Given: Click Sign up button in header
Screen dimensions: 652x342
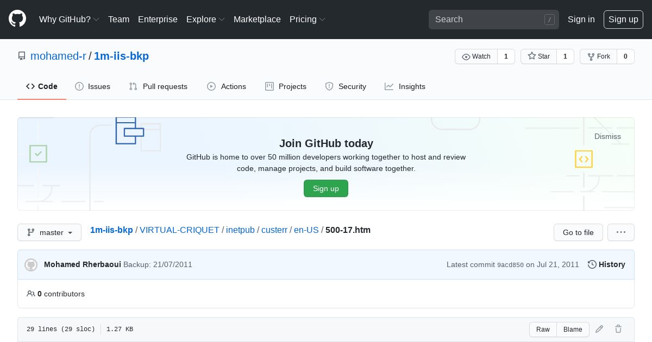Looking at the screenshot, I should click(623, 20).
